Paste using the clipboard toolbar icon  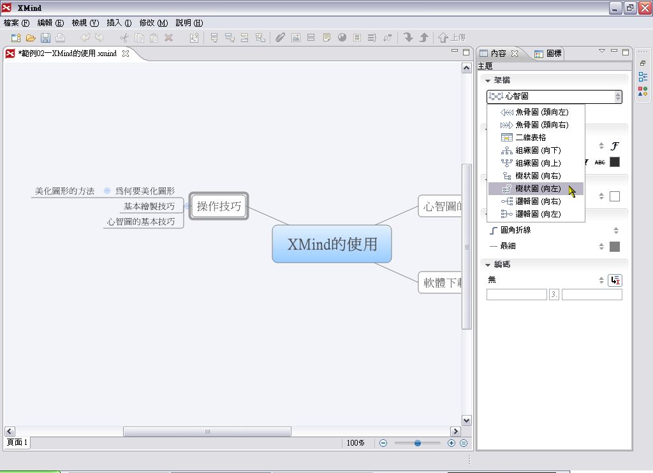pyautogui.click(x=154, y=38)
